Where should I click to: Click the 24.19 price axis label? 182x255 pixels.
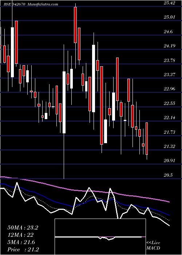(169, 46)
